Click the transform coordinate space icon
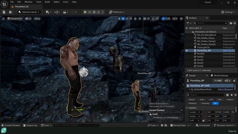This screenshot has width=238, height=134. [135, 19]
